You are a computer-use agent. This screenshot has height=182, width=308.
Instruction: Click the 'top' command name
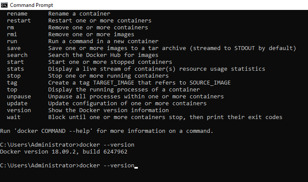tap(12, 90)
